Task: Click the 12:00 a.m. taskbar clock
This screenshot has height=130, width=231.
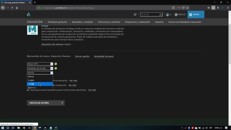Action: pyautogui.click(x=218, y=128)
